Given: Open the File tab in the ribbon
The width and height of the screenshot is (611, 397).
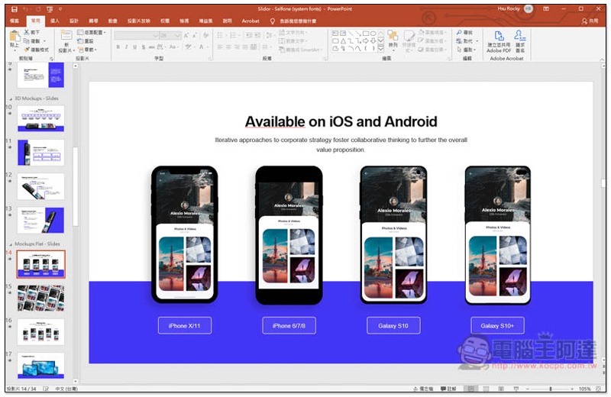Looking at the screenshot, I should pos(15,21).
